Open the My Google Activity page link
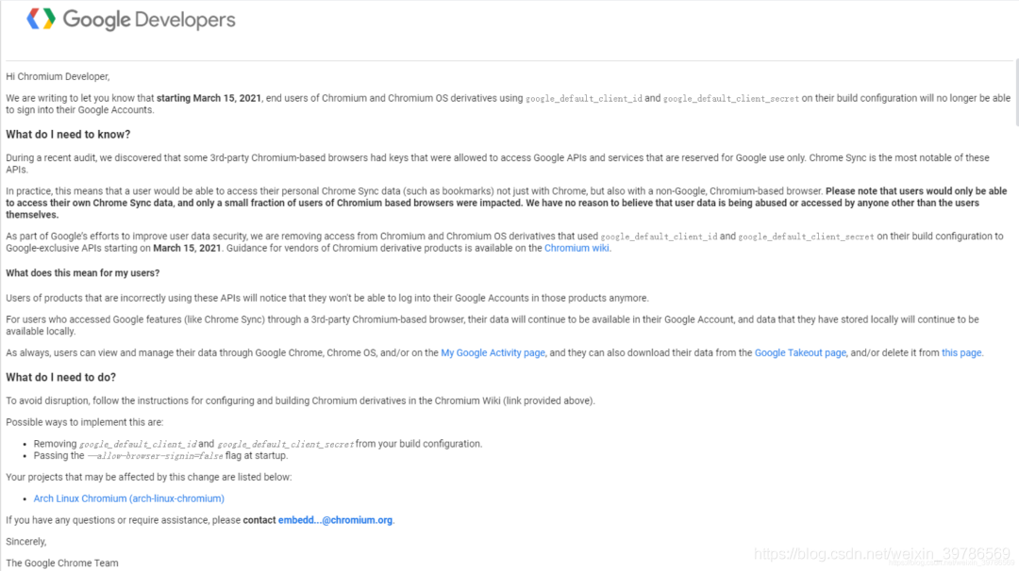This screenshot has width=1019, height=571. [x=493, y=353]
